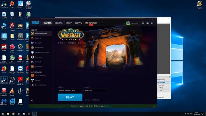Select the Battle.net desktop shortcut
This screenshot has width=206, height=116.
4,80
